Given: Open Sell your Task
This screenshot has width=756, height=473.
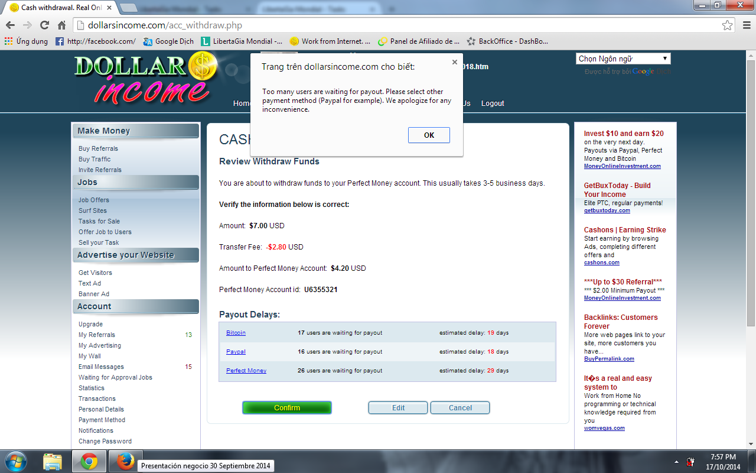Looking at the screenshot, I should (99, 243).
